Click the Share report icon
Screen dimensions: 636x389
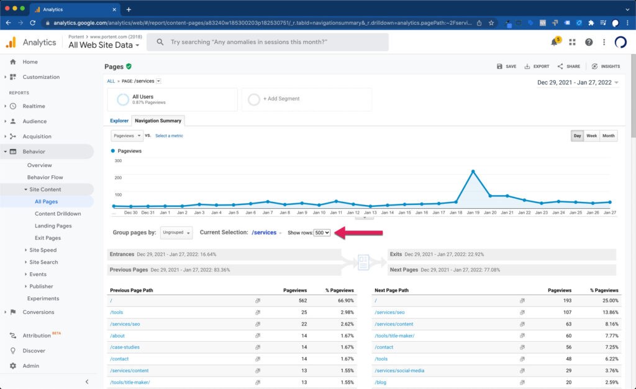(560, 66)
